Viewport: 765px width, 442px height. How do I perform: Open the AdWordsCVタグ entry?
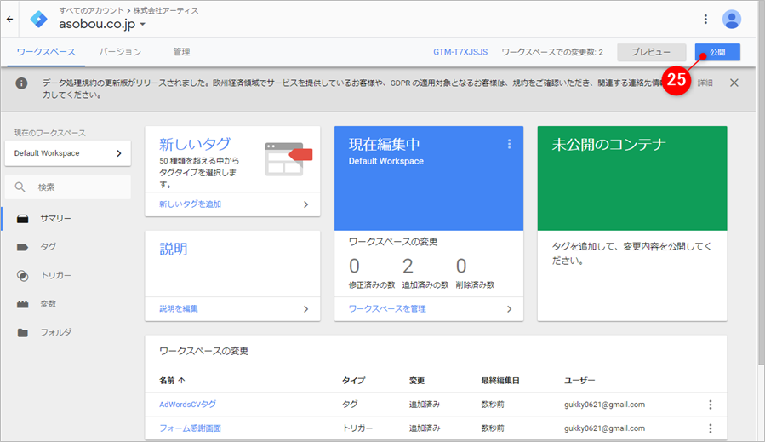tap(187, 405)
